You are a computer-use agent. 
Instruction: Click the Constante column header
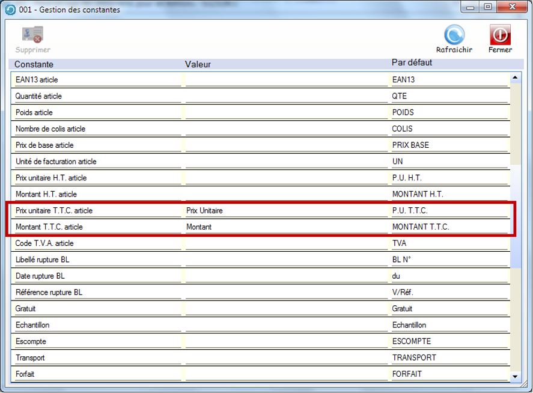34,64
